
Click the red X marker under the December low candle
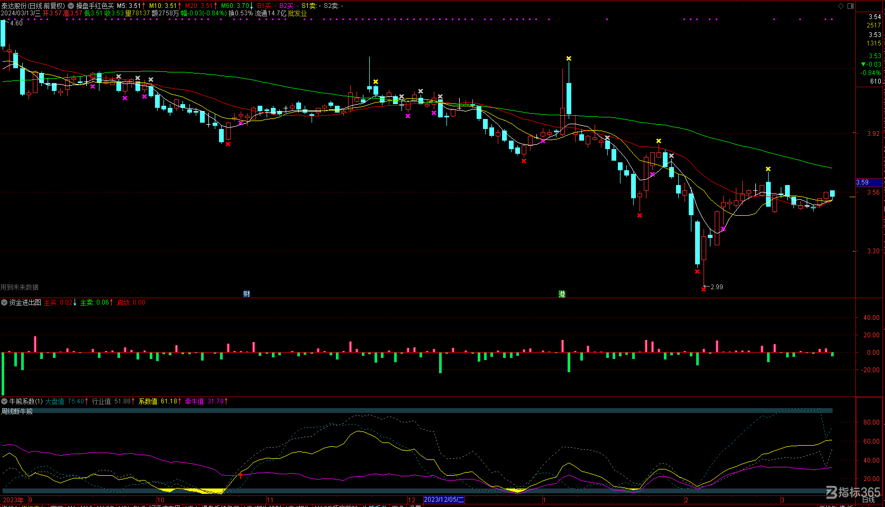pyautogui.click(x=524, y=161)
